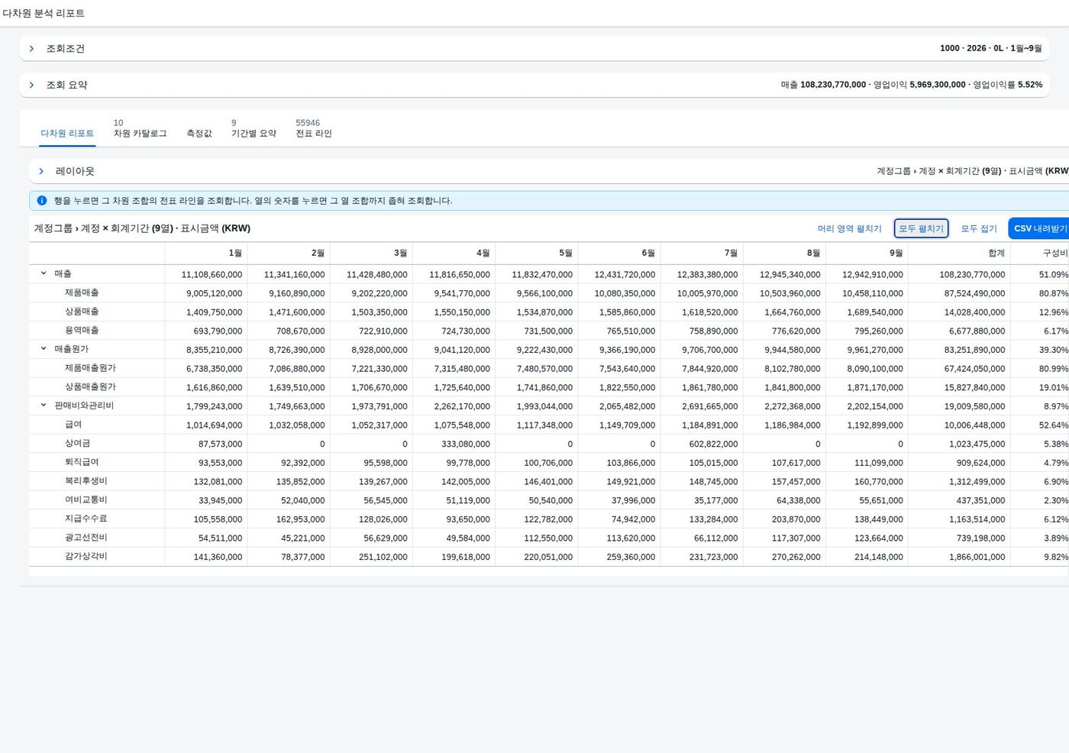Image resolution: width=1069 pixels, height=753 pixels.
Task: Select the 제품매출 row label
Action: pyautogui.click(x=82, y=292)
